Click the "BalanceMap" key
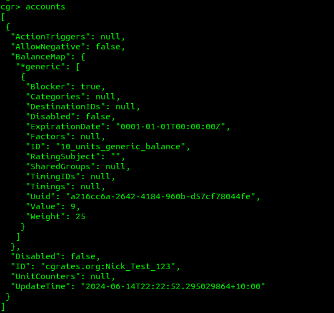This screenshot has width=334, height=313. [41, 57]
